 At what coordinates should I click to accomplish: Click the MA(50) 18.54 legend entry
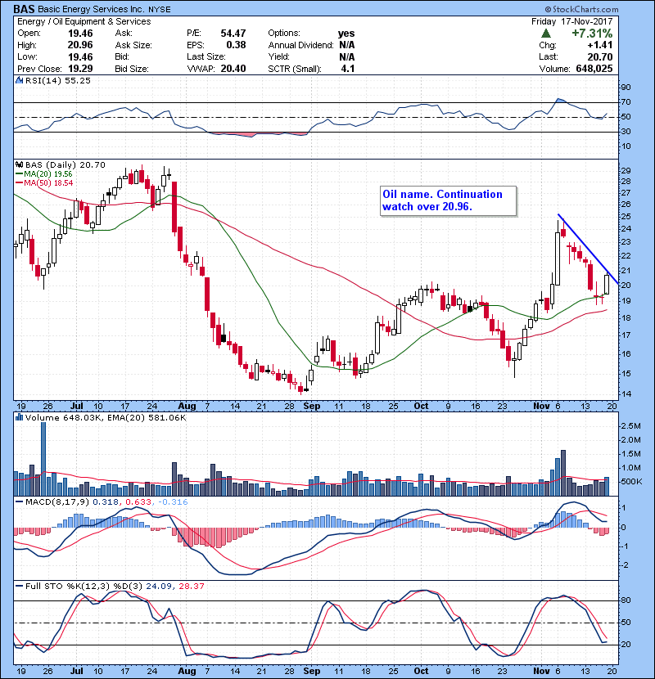tap(44, 182)
